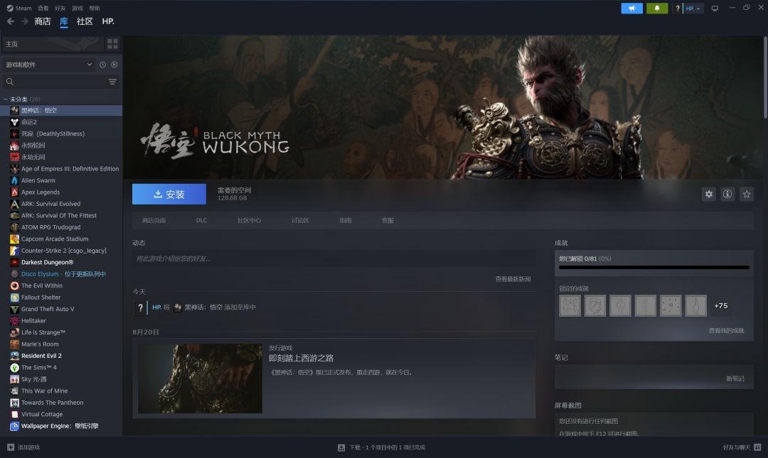Click the library search input field
The image size is (768, 458).
click(60, 82)
